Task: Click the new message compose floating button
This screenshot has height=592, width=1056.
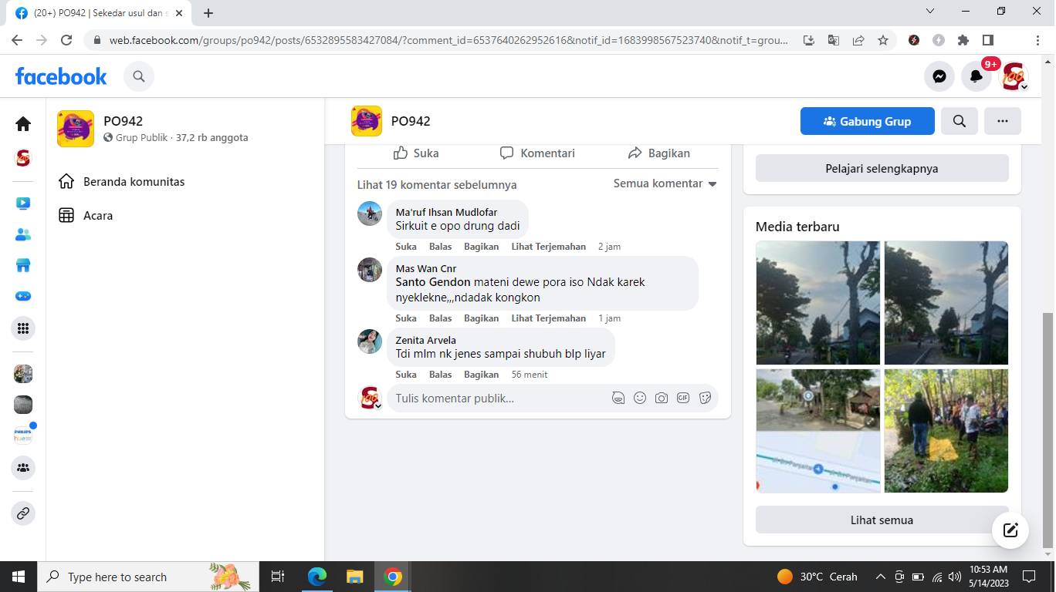Action: 1010,530
